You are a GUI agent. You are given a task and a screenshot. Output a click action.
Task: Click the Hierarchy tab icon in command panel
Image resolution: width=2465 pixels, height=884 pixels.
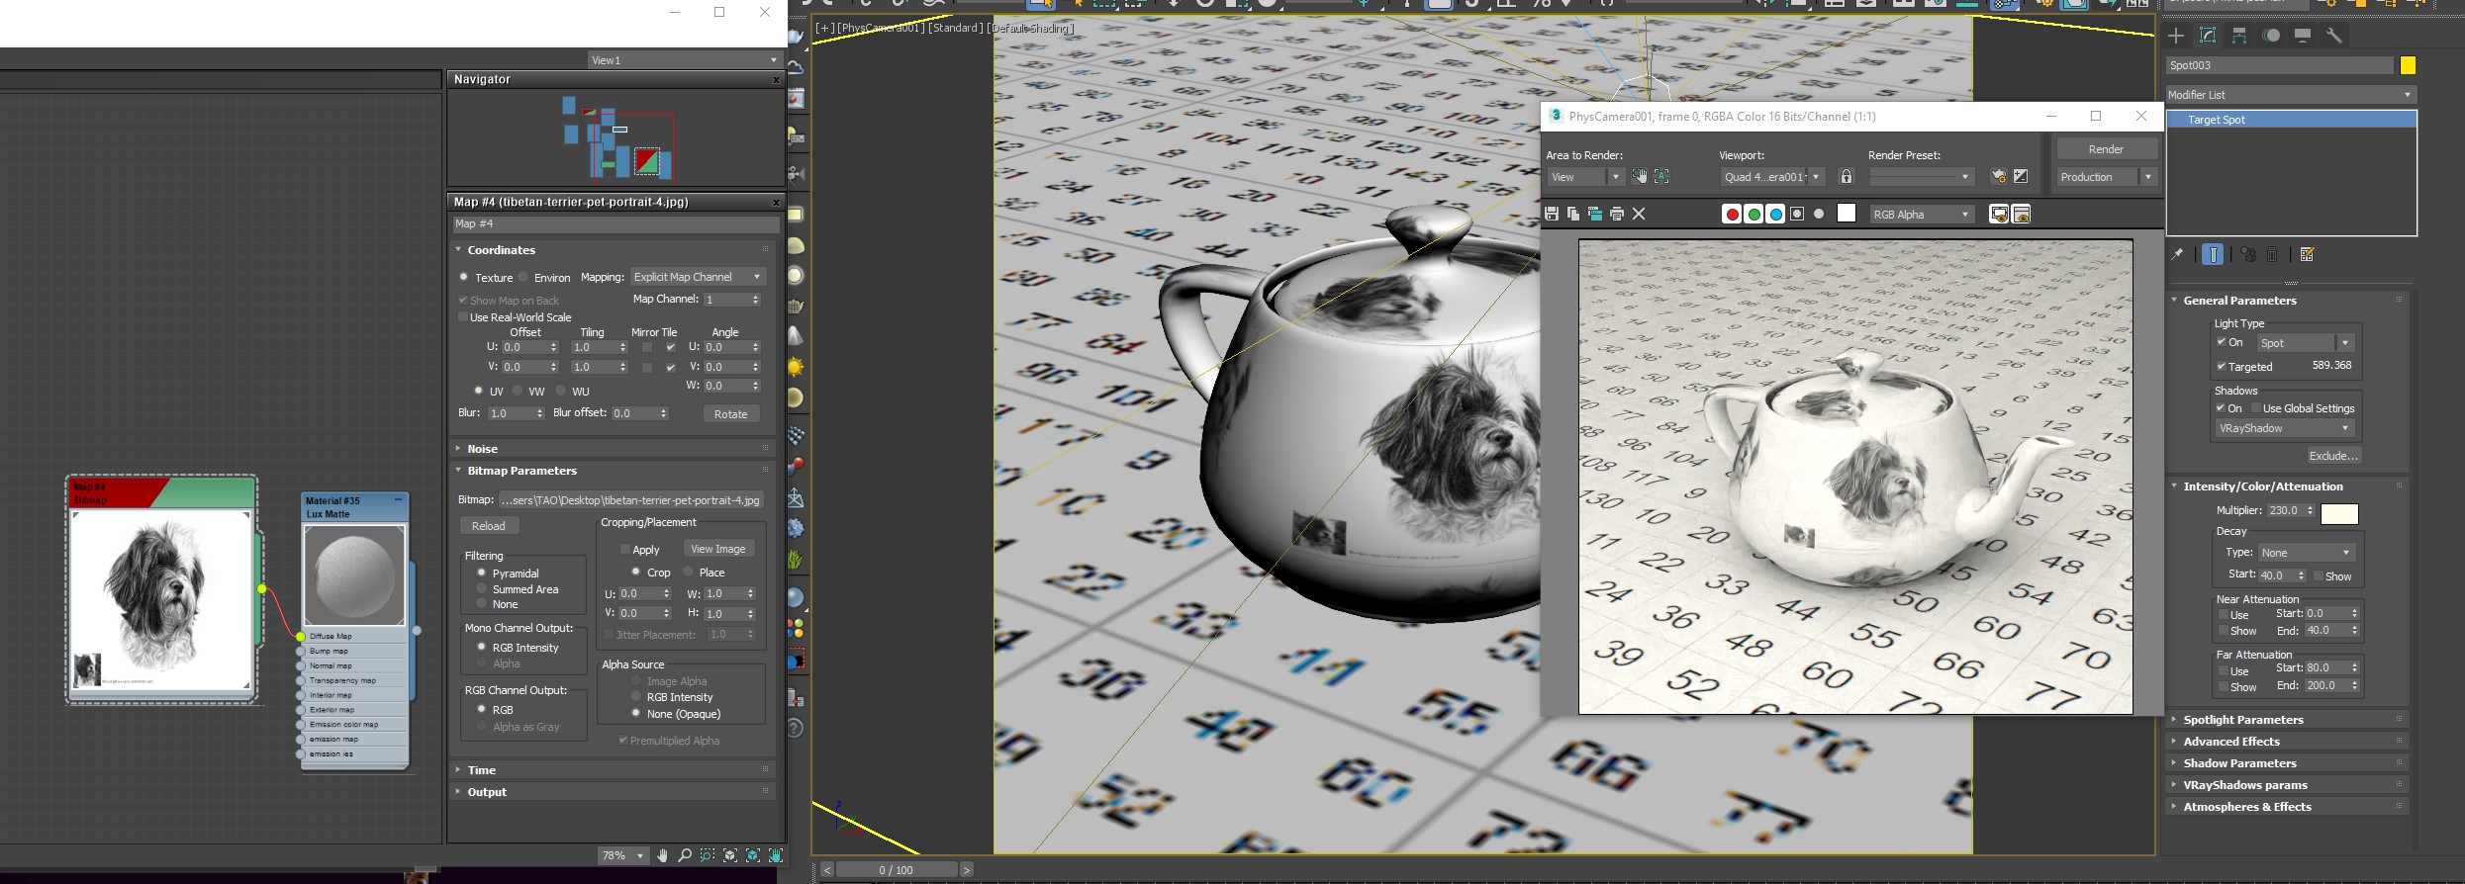click(2239, 36)
